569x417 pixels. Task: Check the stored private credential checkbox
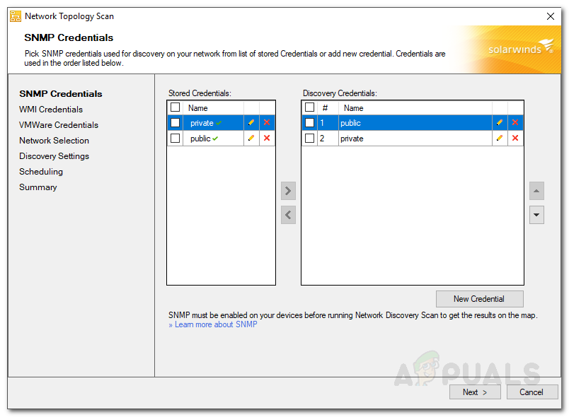176,123
